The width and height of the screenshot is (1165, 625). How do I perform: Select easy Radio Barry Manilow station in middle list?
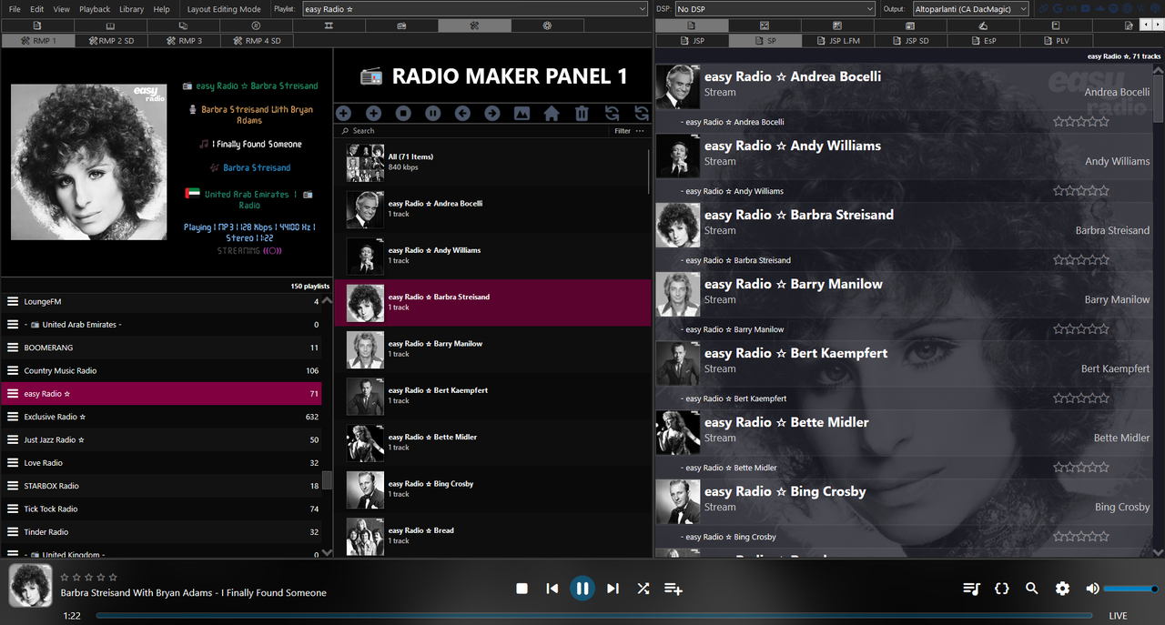(492, 348)
